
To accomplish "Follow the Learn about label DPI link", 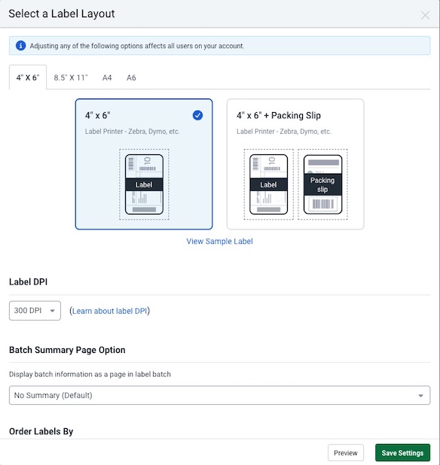I will [x=109, y=311].
